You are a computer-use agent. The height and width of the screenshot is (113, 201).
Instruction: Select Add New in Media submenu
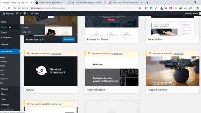click(x=26, y=32)
